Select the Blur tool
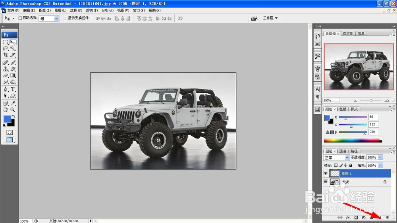The height and width of the screenshot is (223, 397). tap(6, 82)
